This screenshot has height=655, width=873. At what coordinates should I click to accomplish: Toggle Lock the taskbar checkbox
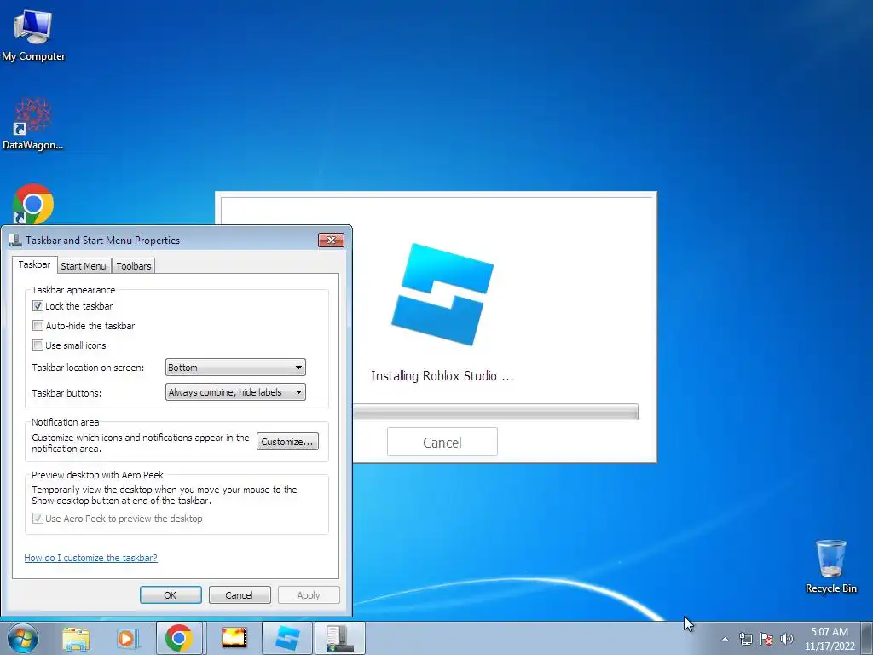(38, 306)
